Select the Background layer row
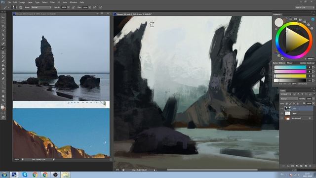 [297, 118]
